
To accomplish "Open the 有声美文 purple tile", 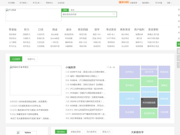I will (x=130, y=72).
